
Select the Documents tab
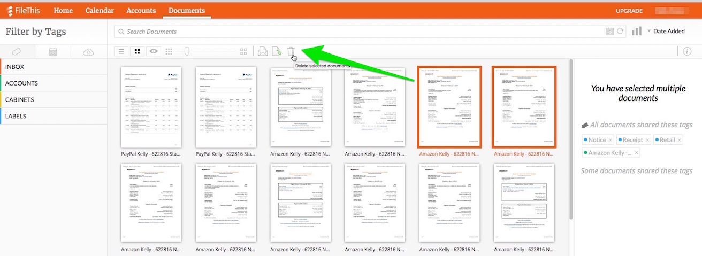[x=187, y=10]
